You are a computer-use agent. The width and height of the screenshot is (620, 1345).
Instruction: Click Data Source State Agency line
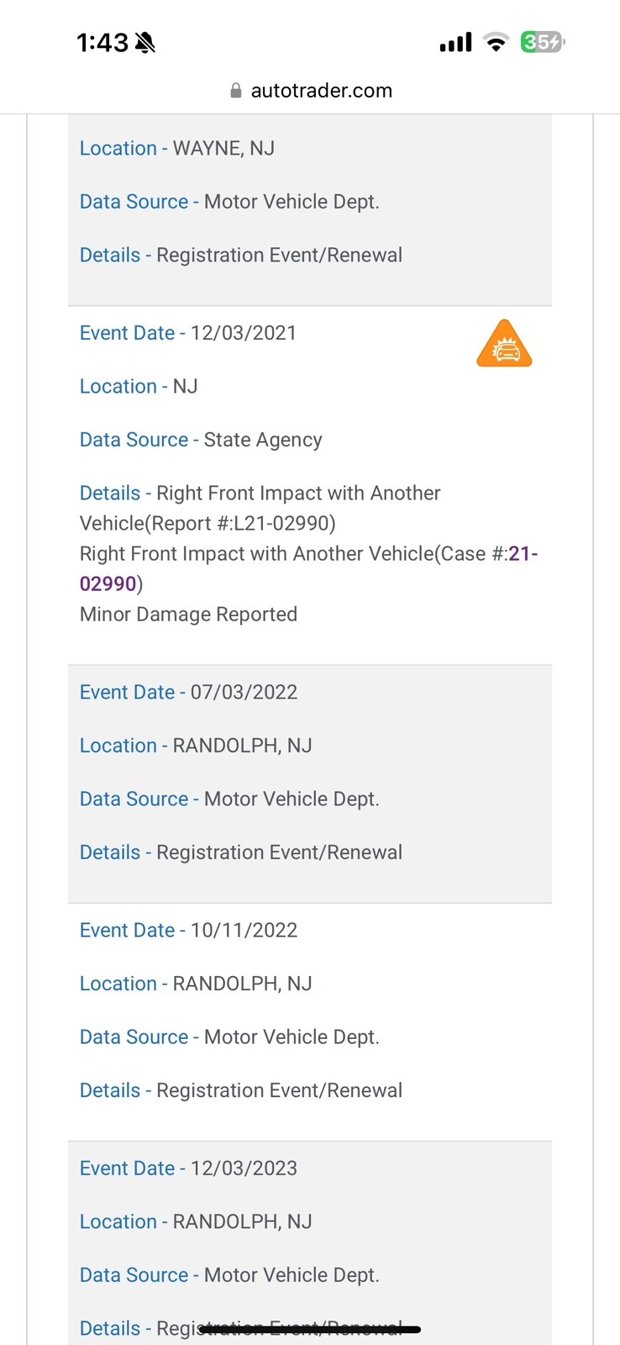click(201, 440)
